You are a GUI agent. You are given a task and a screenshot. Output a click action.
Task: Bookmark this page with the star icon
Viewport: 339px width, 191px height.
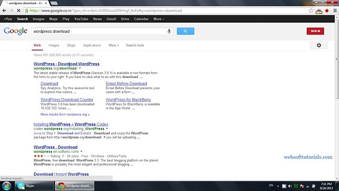311,11
